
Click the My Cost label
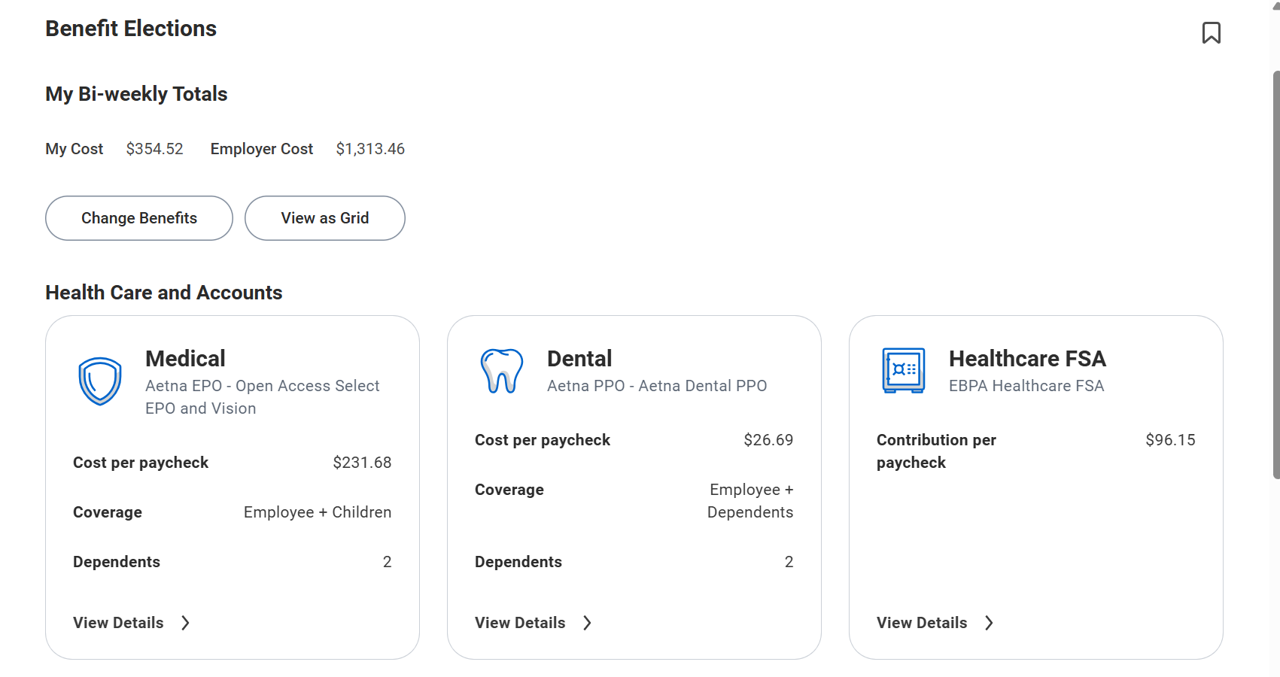(x=74, y=149)
